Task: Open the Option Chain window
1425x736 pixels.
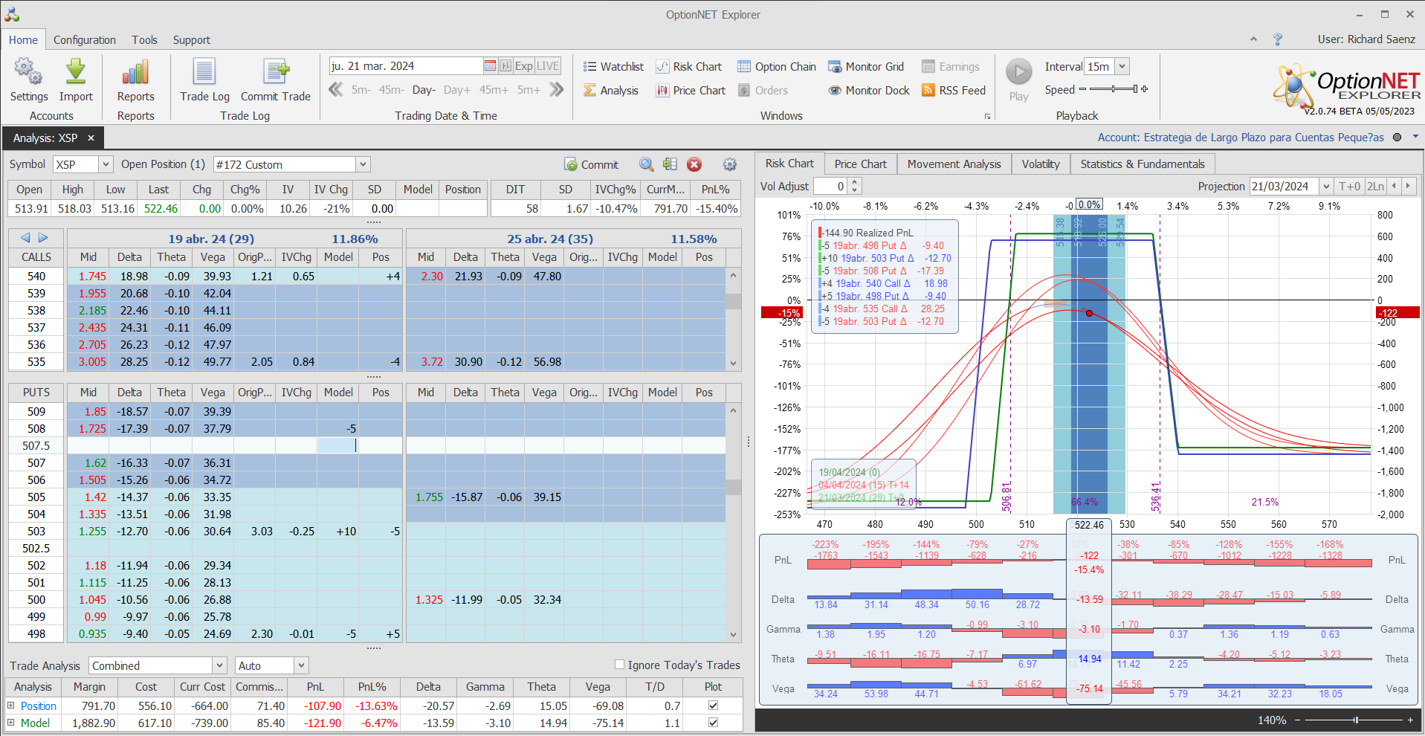Action: pos(777,67)
